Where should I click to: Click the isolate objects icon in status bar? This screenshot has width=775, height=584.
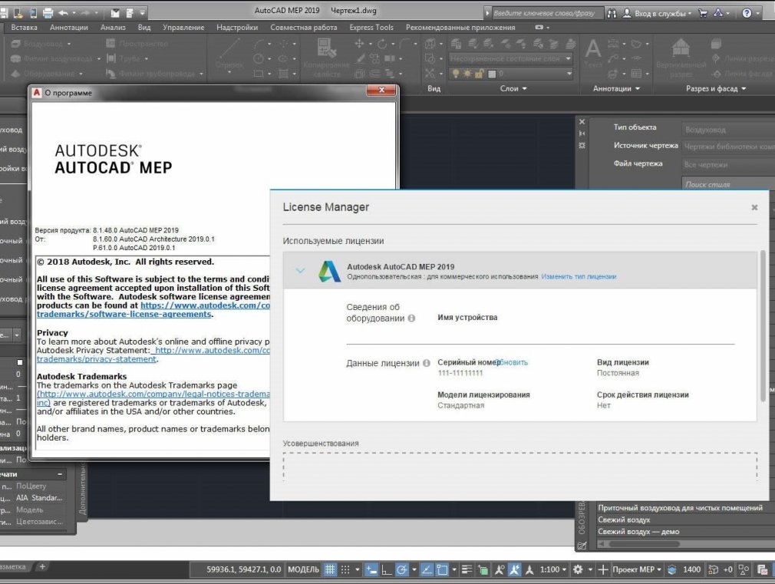tap(744, 569)
